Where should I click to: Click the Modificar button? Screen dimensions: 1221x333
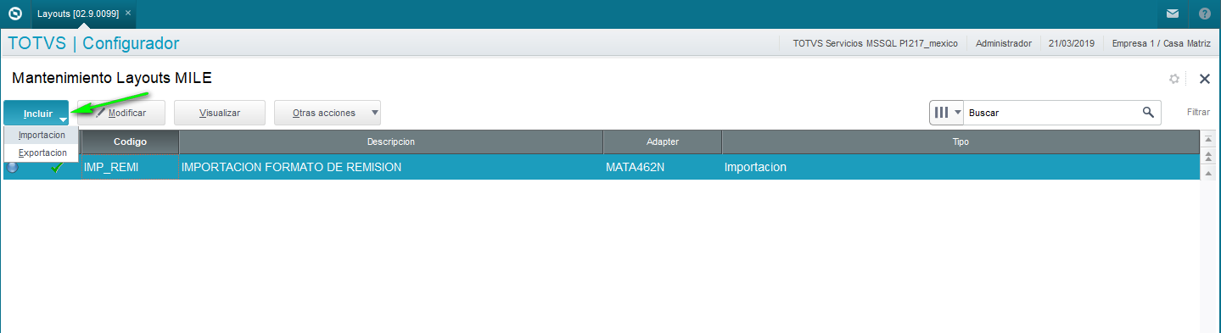pos(121,113)
